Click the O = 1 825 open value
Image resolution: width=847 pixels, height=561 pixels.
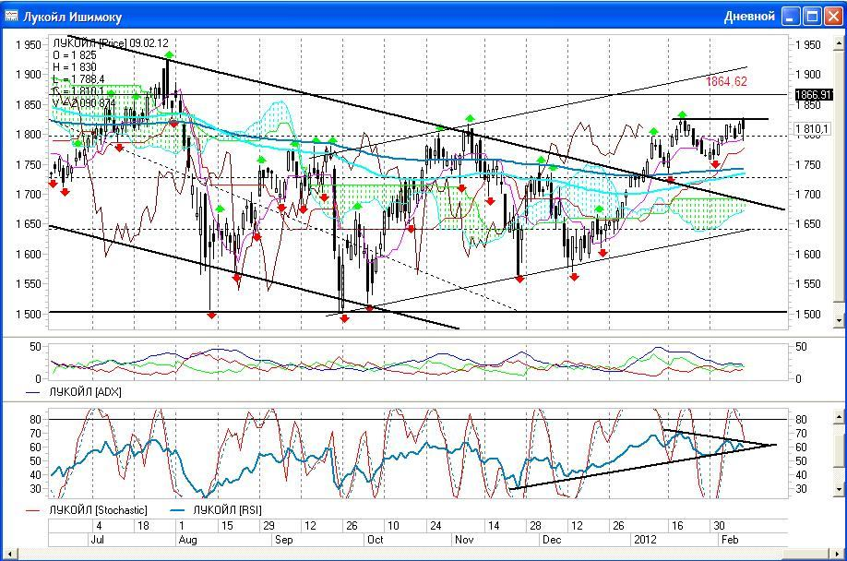point(75,55)
